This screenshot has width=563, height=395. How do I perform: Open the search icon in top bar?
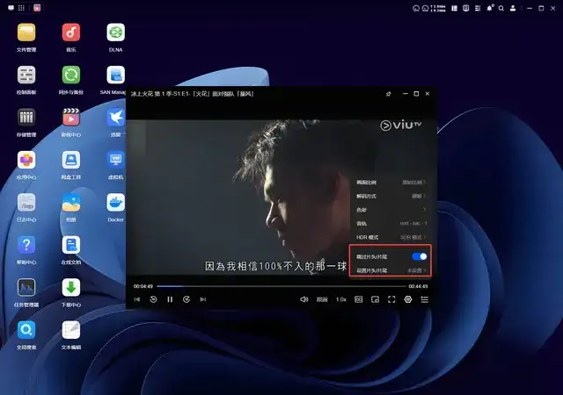(501, 8)
